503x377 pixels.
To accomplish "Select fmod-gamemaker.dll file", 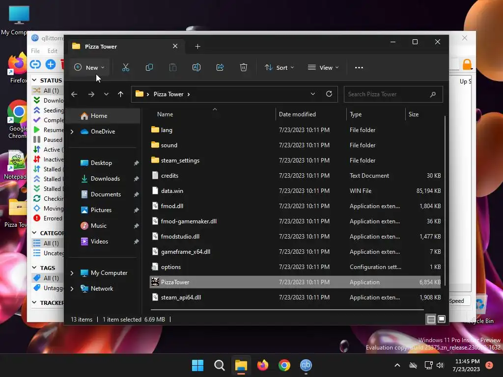I will coord(295,221).
